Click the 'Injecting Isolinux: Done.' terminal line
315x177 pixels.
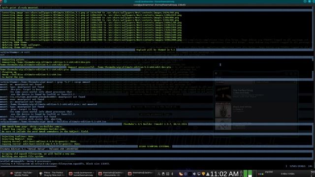17,137
